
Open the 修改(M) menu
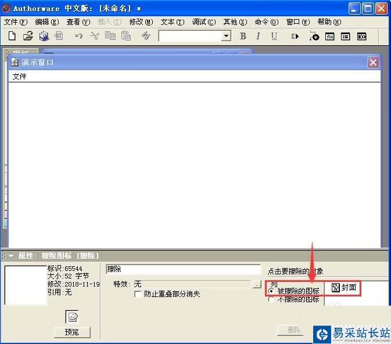pos(141,22)
